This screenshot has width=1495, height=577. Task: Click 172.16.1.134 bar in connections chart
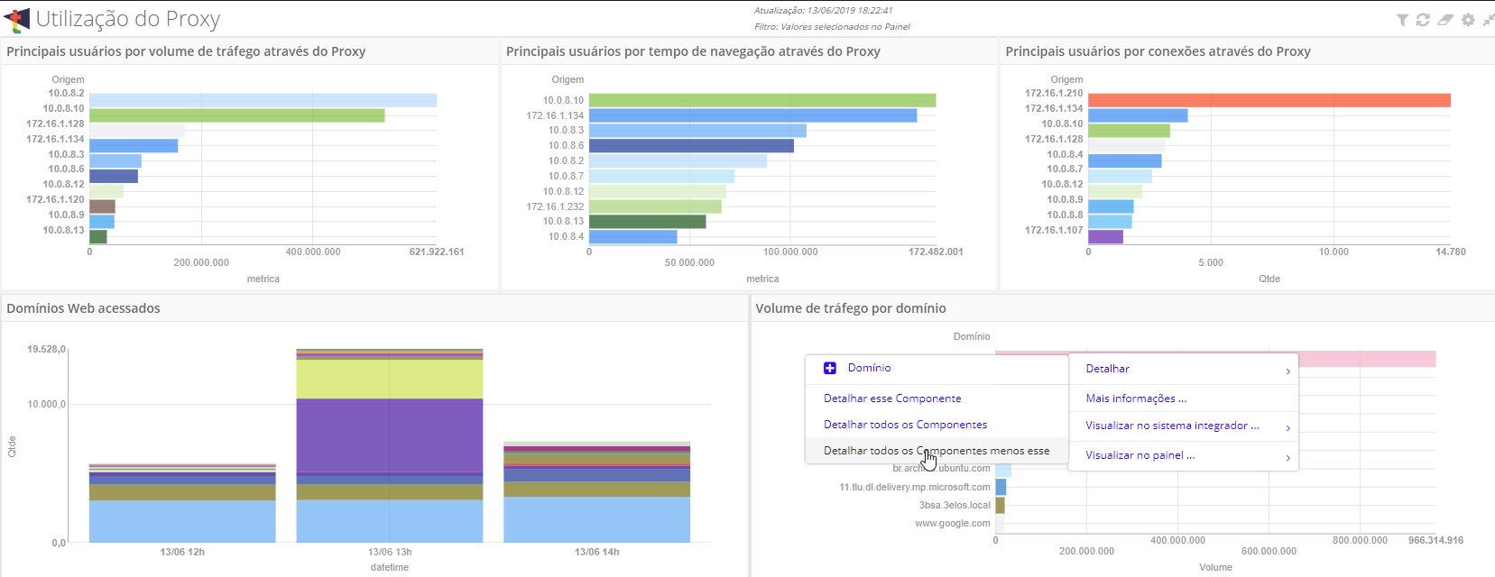tap(1138, 115)
